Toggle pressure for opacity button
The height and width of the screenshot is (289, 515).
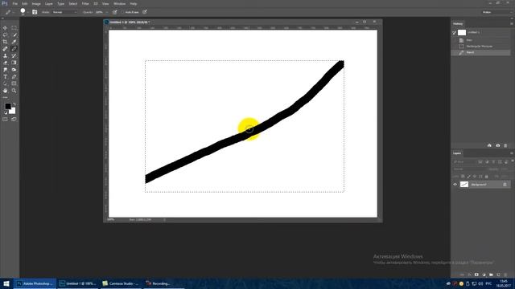[114, 12]
